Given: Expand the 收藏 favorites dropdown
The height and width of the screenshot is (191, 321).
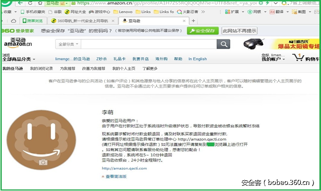Looking at the screenshot, I should [x=15, y=12].
